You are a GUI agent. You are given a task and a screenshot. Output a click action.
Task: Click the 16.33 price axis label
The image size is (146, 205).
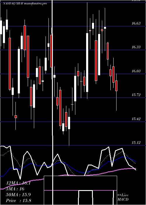(x=136, y=47)
